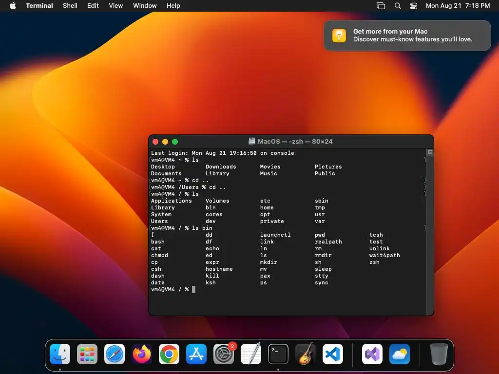
Task: Click 'Applications' in the ls output
Action: click(171, 201)
